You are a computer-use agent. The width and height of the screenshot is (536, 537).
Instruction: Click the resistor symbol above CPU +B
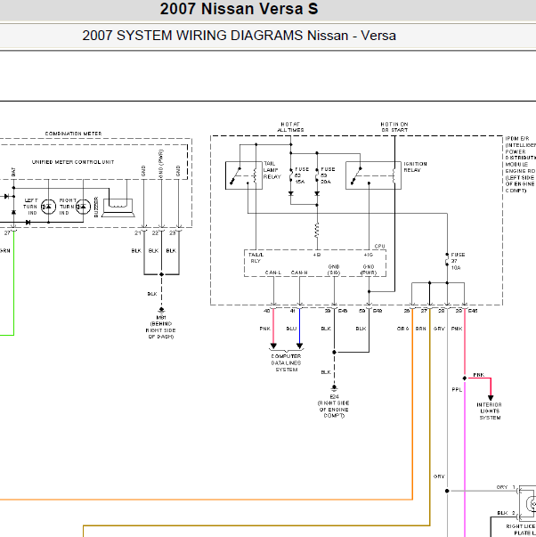[317, 230]
